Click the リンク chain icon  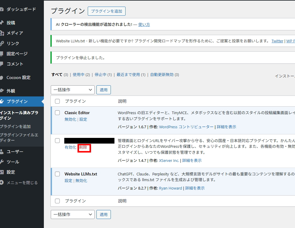[2, 44]
